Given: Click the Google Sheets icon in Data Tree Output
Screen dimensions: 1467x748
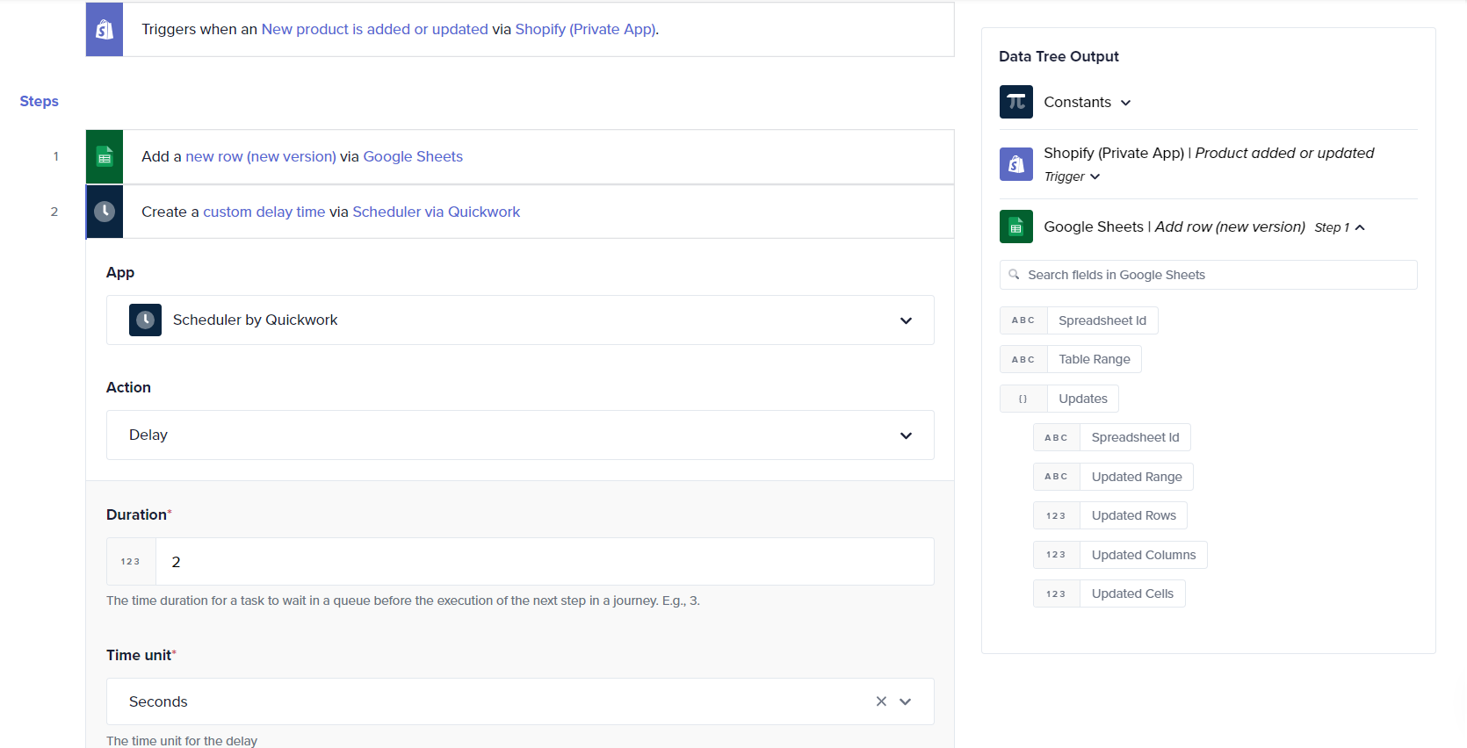Looking at the screenshot, I should (1016, 227).
